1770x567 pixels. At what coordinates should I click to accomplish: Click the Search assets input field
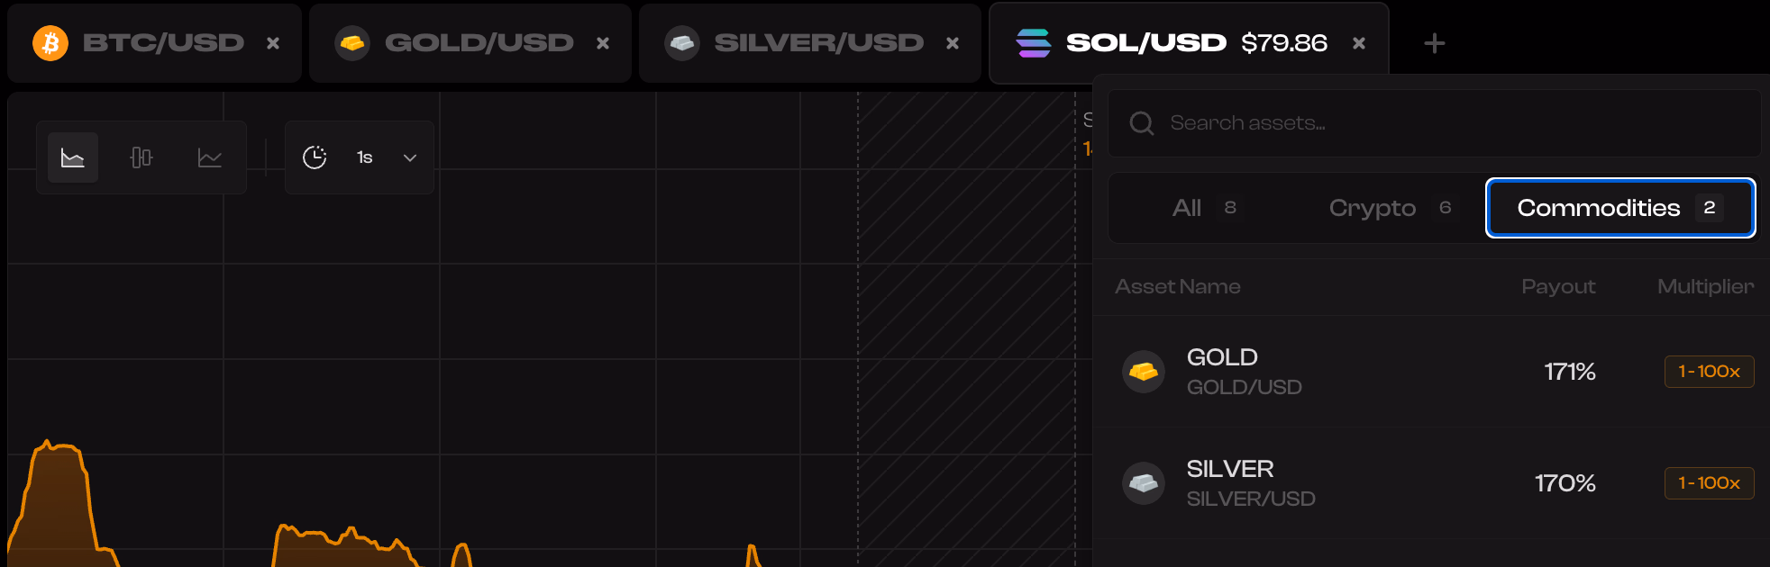[x=1442, y=123]
